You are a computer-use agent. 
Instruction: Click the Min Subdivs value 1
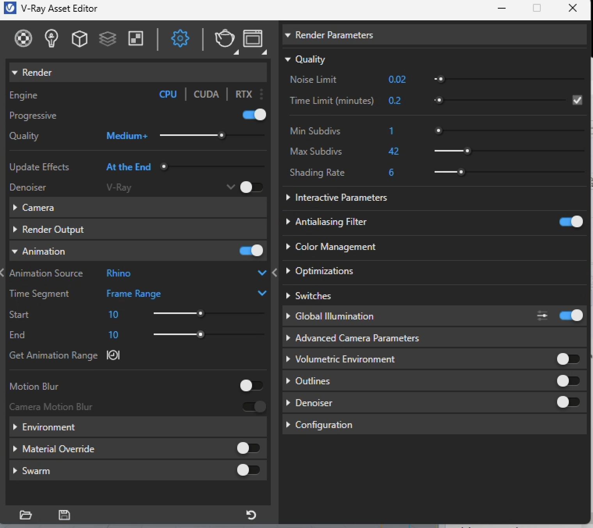pos(391,131)
